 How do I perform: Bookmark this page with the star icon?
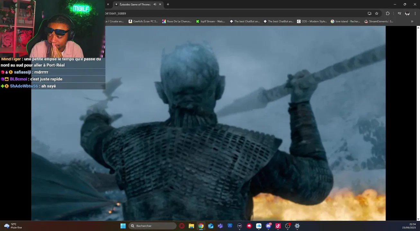click(377, 13)
